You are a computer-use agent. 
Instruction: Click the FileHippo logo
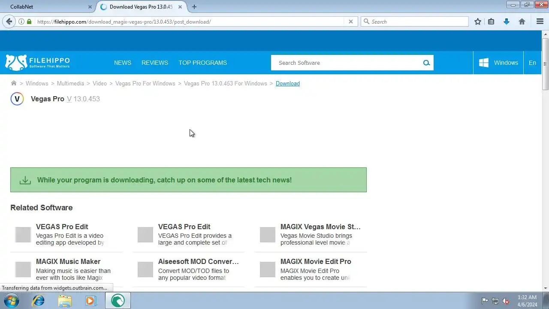pos(37,63)
